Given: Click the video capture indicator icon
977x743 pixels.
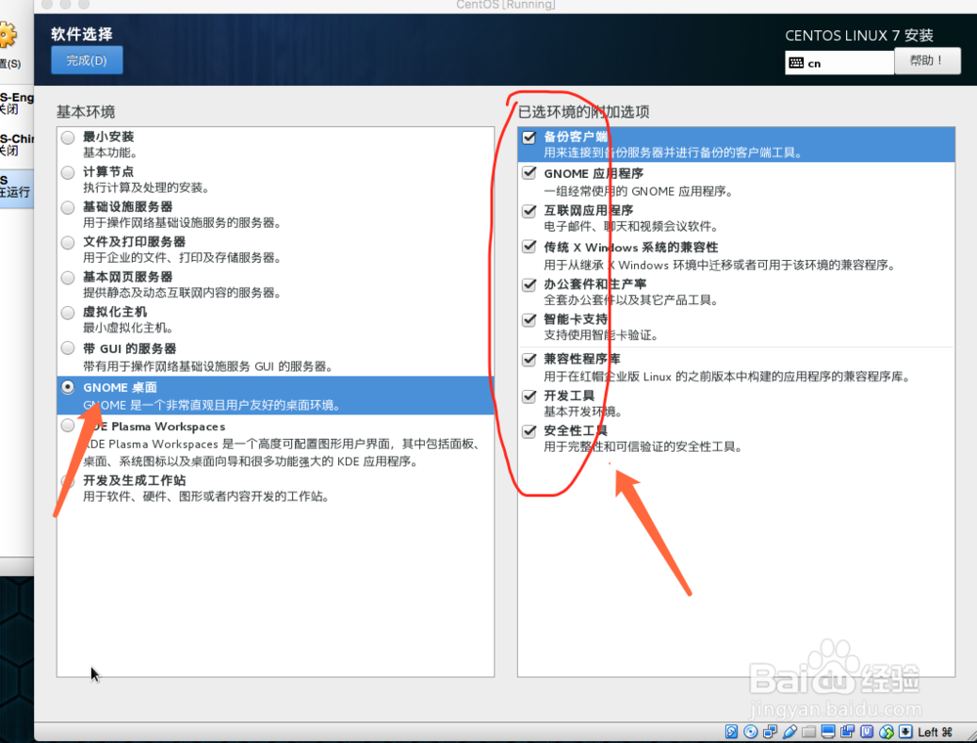Looking at the screenshot, I should (847, 731).
